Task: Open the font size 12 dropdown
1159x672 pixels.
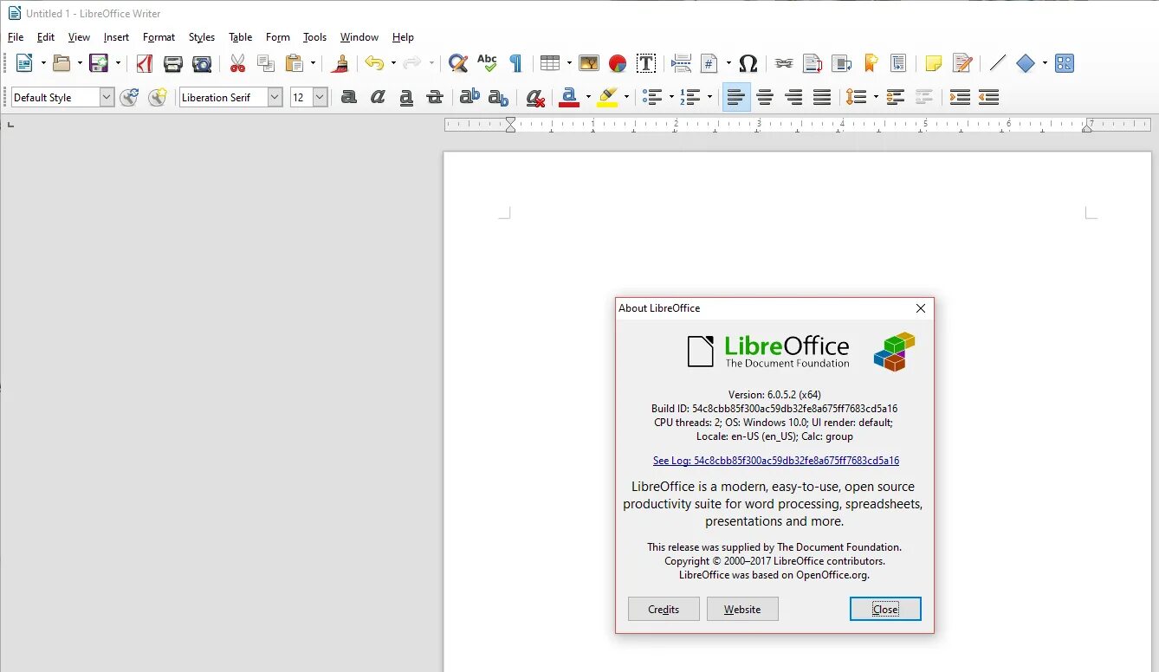Action: tap(320, 98)
